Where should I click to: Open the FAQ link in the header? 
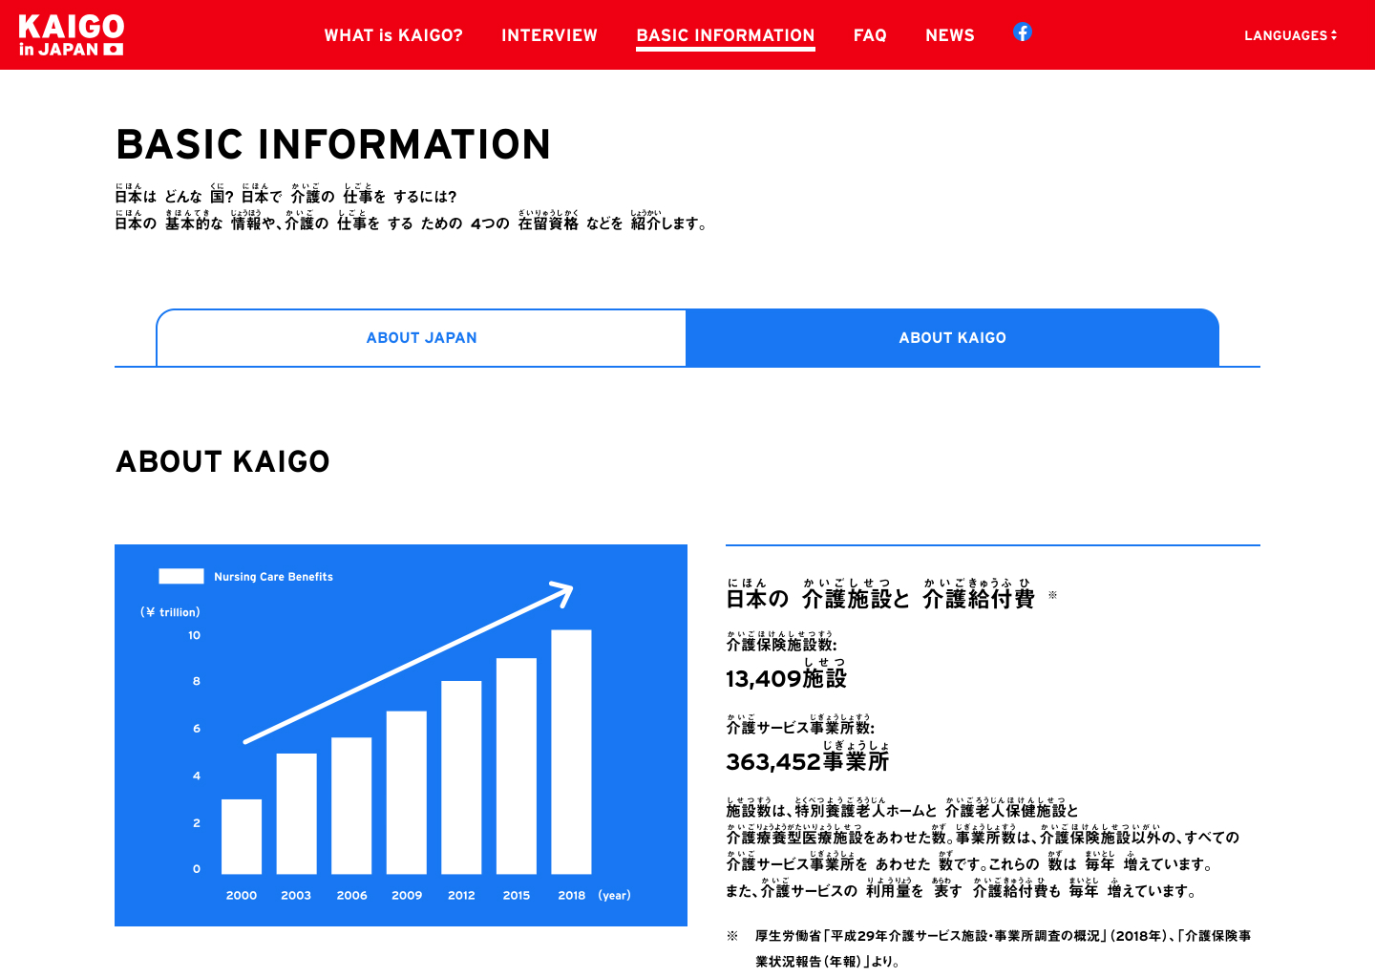pyautogui.click(x=870, y=35)
